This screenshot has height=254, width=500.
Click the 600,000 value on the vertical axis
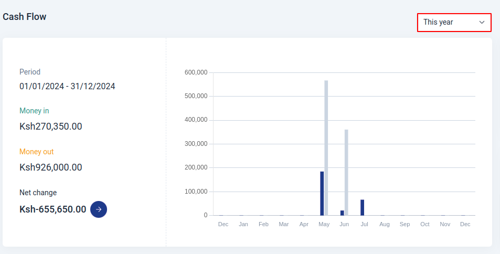[x=196, y=72]
